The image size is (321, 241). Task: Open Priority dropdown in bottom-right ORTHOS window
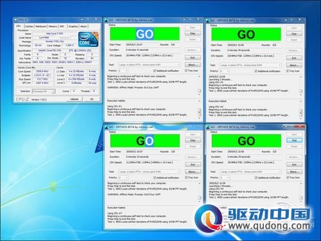[x=225, y=177]
